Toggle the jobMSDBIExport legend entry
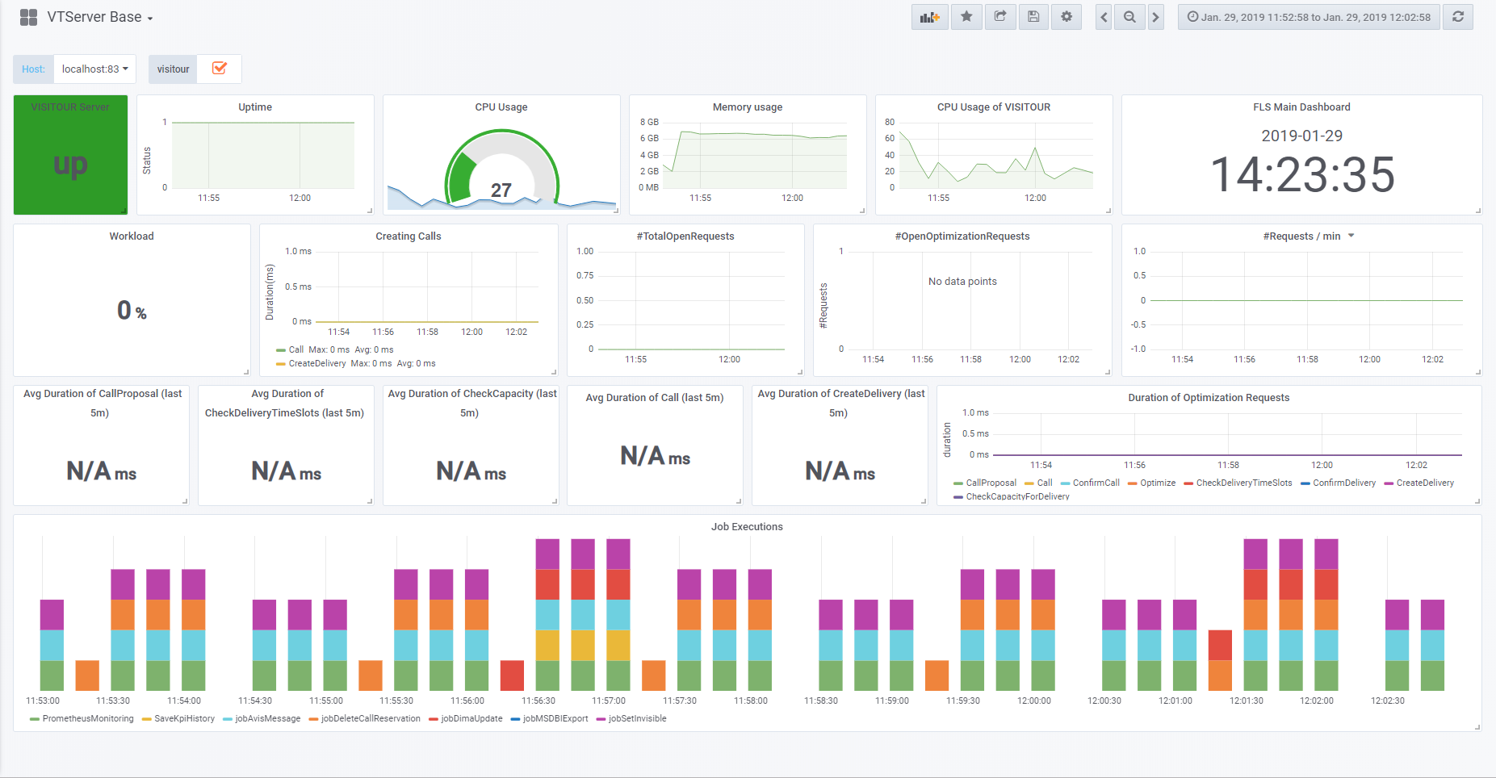1496x778 pixels. coord(555,719)
